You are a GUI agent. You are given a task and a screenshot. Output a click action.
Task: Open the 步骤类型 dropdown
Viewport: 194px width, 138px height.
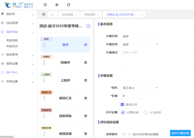click(140, 44)
